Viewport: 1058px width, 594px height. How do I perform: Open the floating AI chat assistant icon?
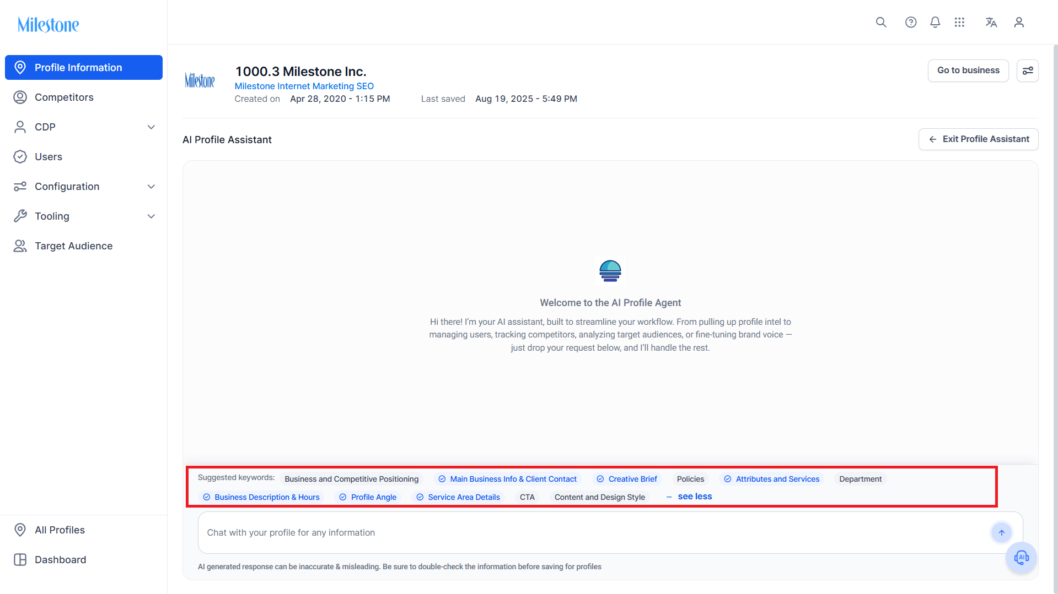(x=1022, y=558)
